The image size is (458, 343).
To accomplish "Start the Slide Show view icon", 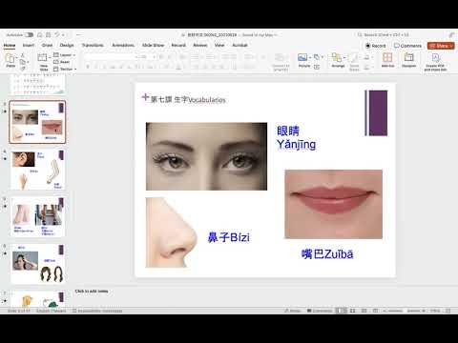I will click(x=375, y=311).
